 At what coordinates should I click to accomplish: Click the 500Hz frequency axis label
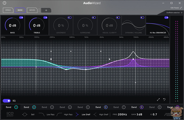coord(72,37)
